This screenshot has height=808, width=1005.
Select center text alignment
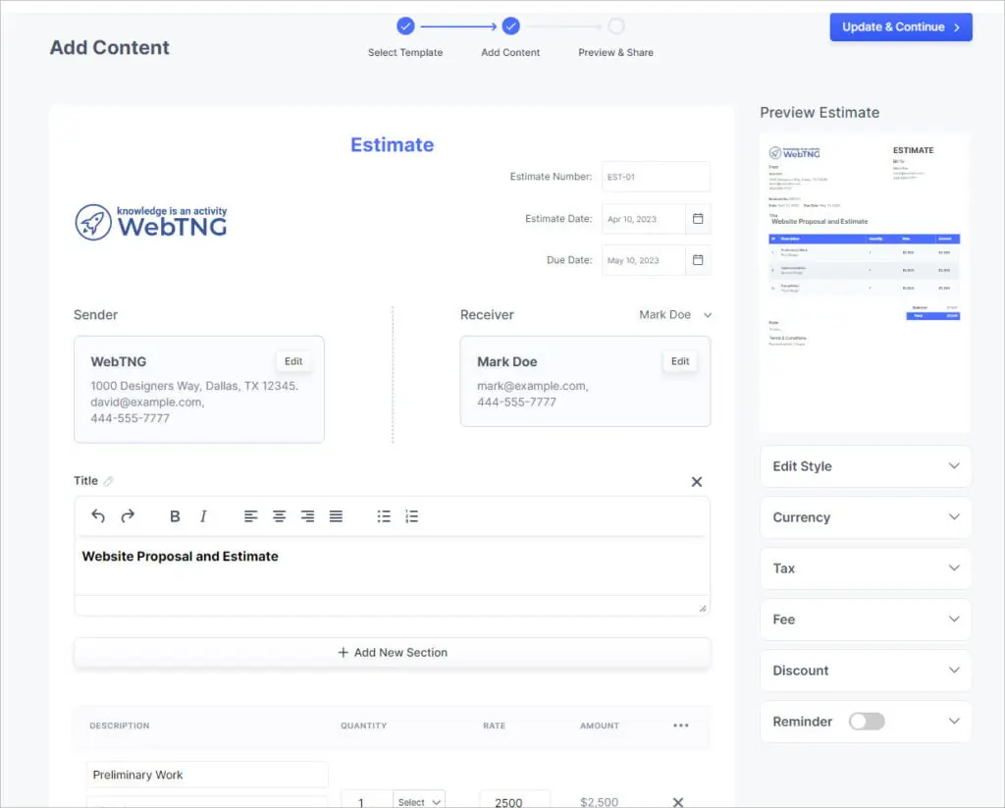pos(279,515)
